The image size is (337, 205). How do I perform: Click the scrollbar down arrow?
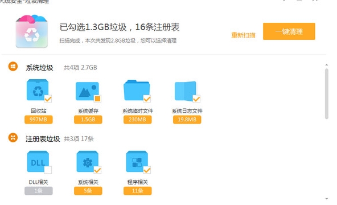[327, 199]
